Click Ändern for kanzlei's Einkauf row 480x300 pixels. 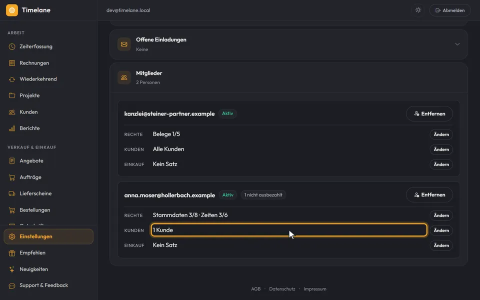click(x=441, y=164)
